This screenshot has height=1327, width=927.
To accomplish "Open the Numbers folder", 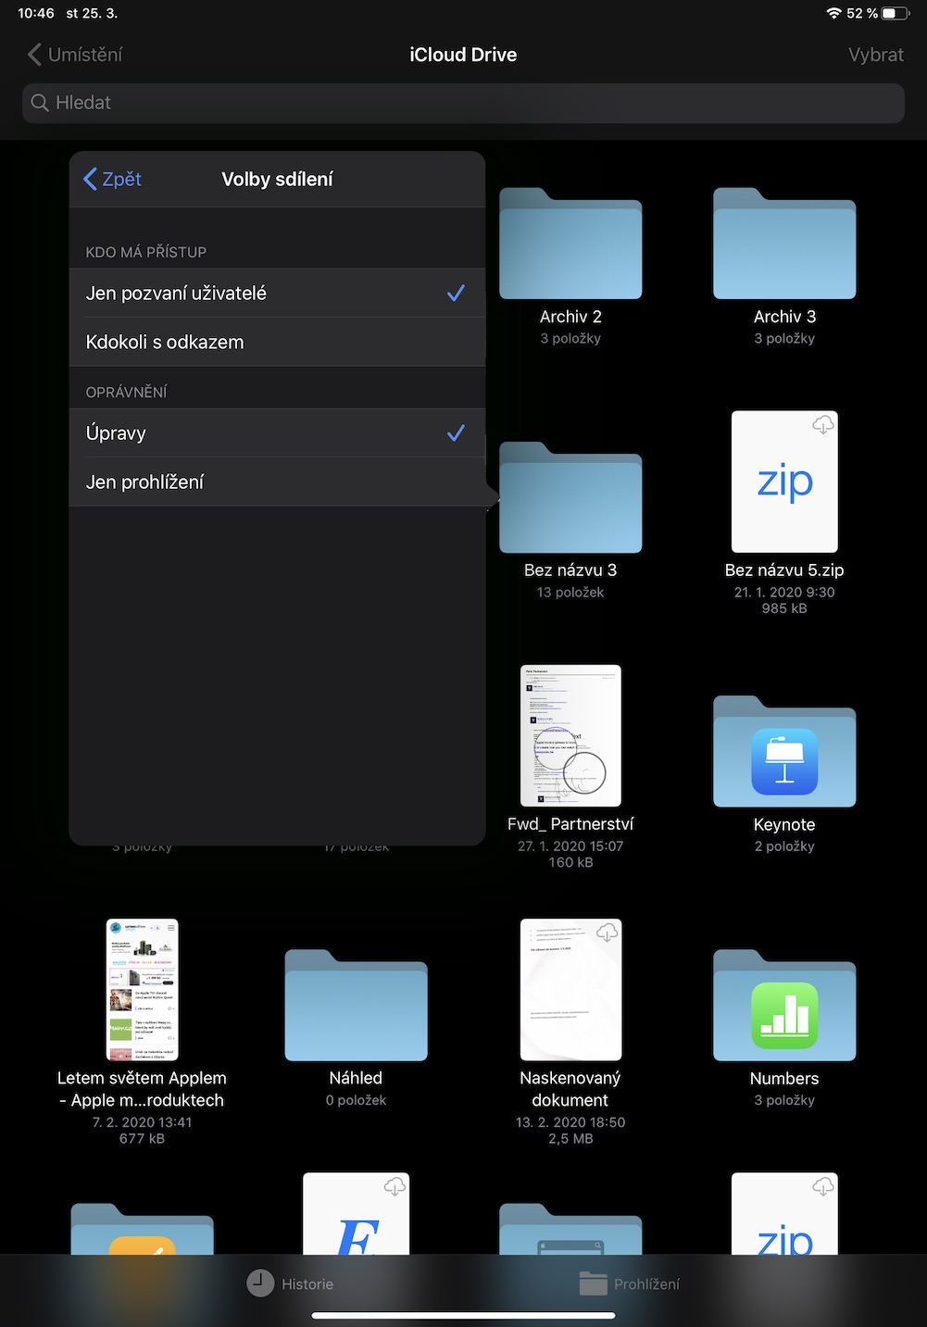I will point(784,1005).
